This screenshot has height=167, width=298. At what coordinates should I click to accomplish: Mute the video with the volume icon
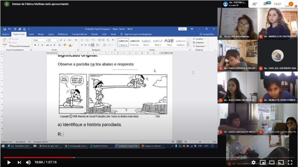(28, 162)
